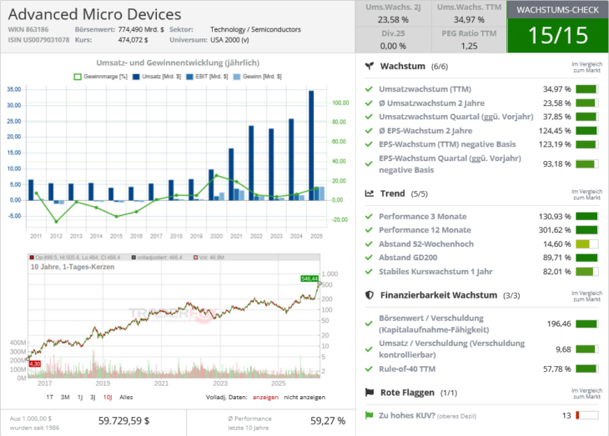Click the Trend chart icon
The image size is (609, 436).
click(x=370, y=193)
